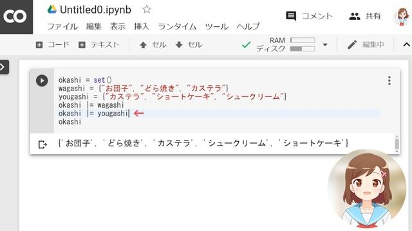Open the 挿入 menu
Image resolution: width=412 pixels, height=231 pixels.
click(x=142, y=26)
